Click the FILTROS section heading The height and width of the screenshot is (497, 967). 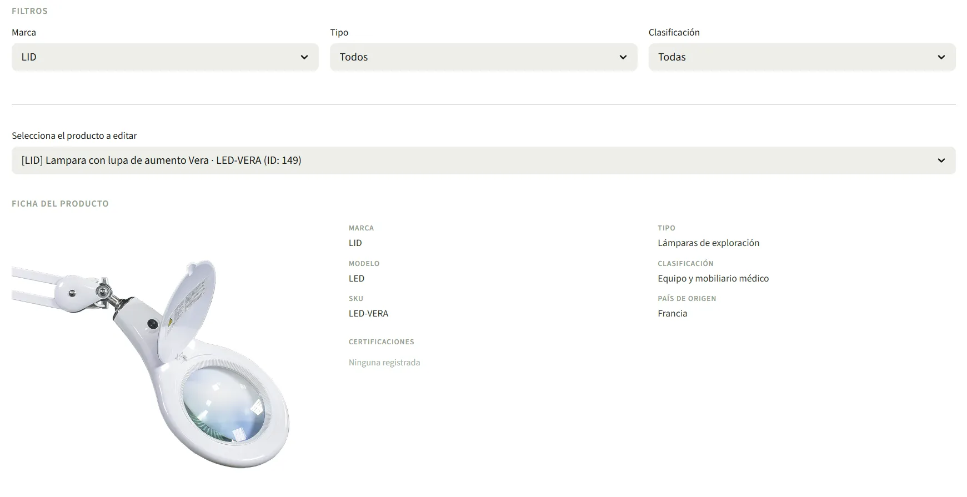[x=29, y=11]
